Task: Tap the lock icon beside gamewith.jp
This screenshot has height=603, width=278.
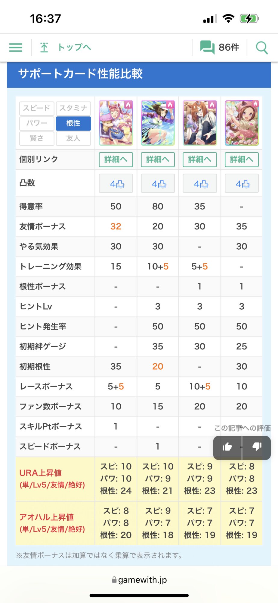Action: 114,580
